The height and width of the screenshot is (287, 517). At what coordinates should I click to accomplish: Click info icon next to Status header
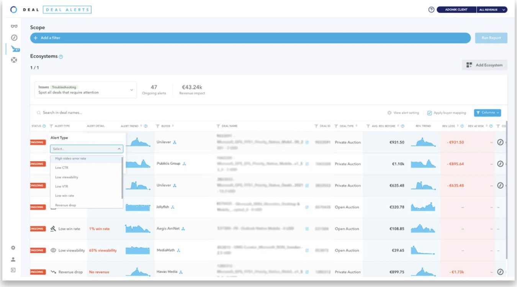point(44,126)
